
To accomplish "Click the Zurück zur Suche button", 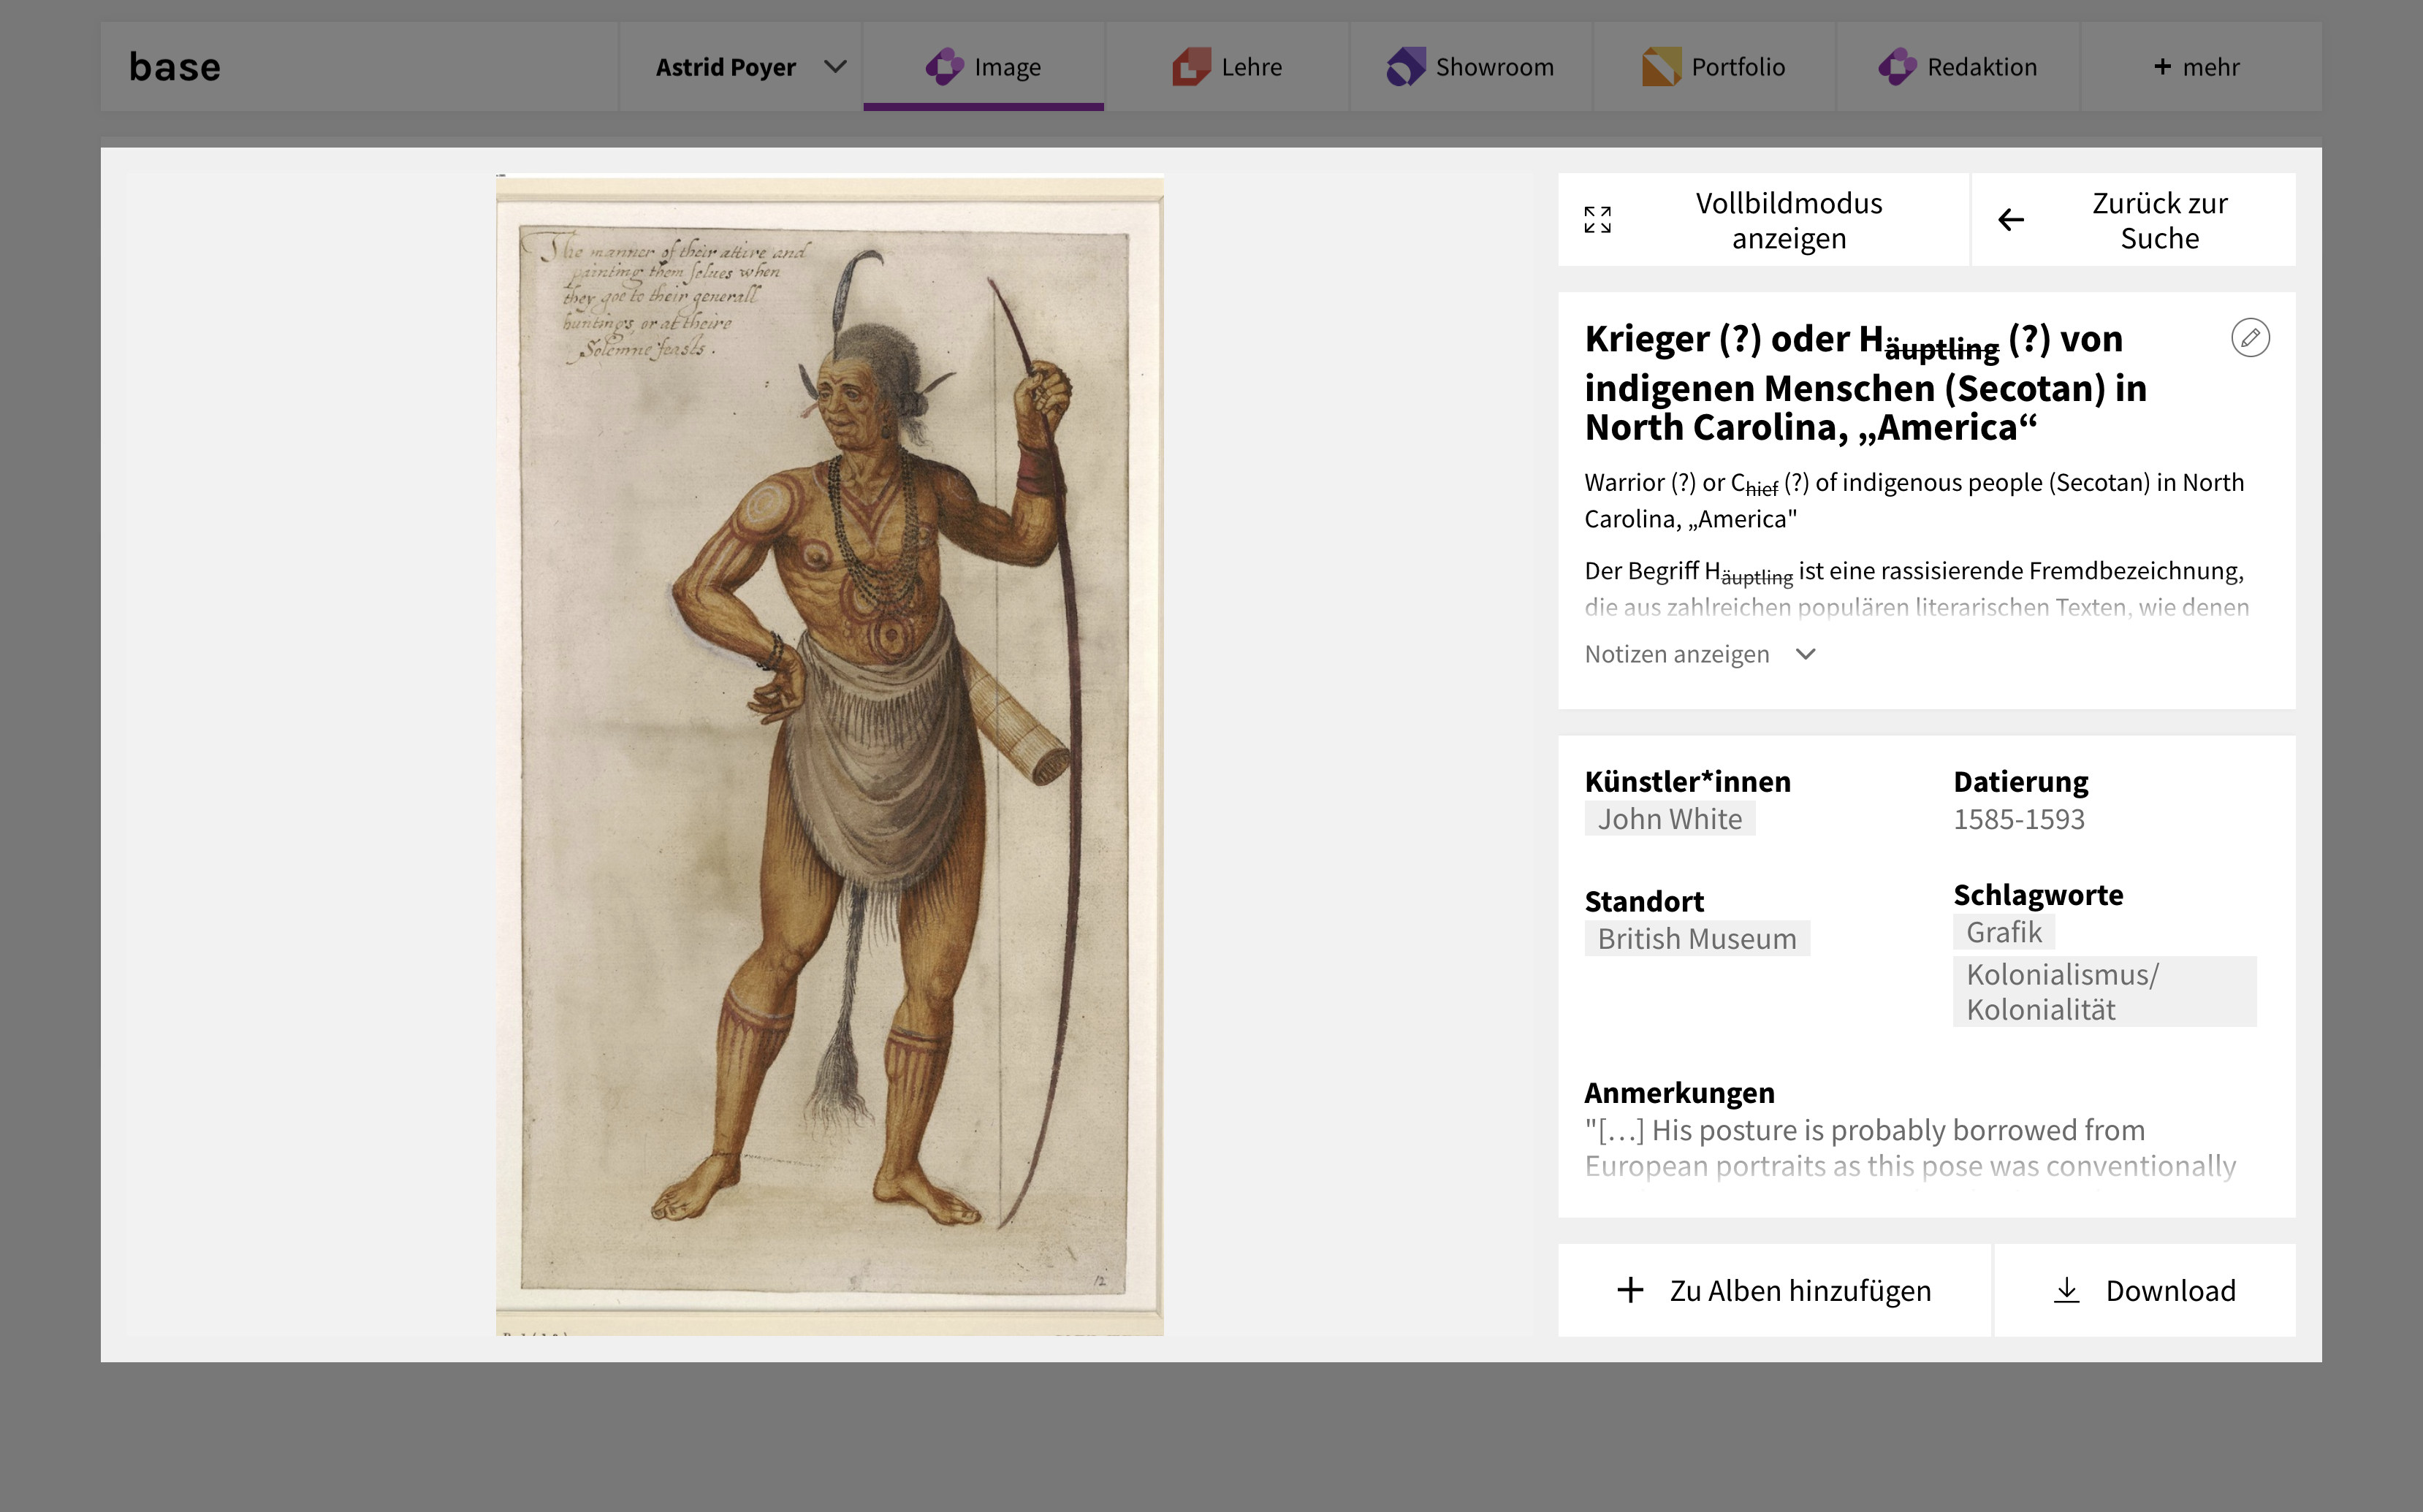I will pyautogui.click(x=2134, y=220).
